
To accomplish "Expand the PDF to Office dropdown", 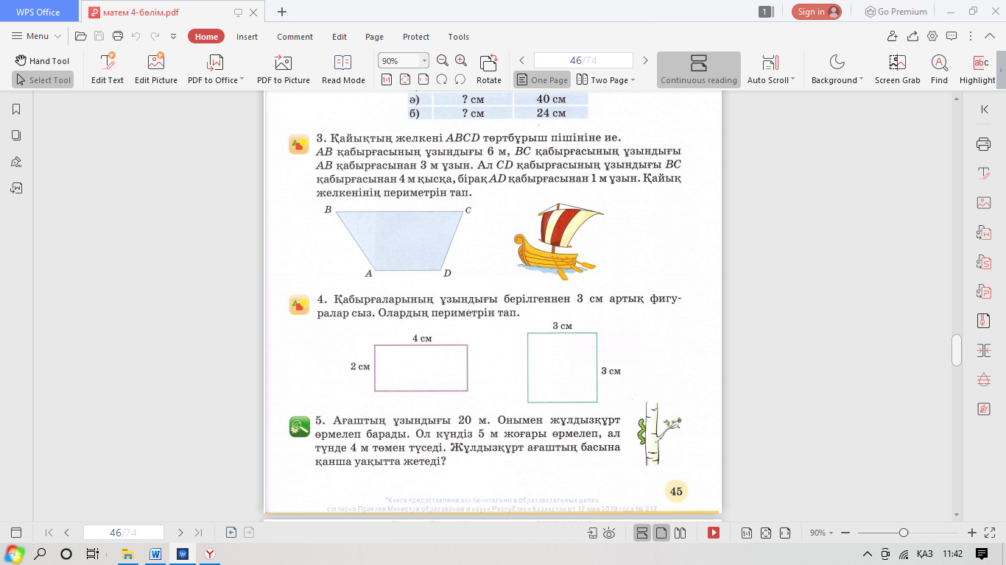I will point(242,80).
